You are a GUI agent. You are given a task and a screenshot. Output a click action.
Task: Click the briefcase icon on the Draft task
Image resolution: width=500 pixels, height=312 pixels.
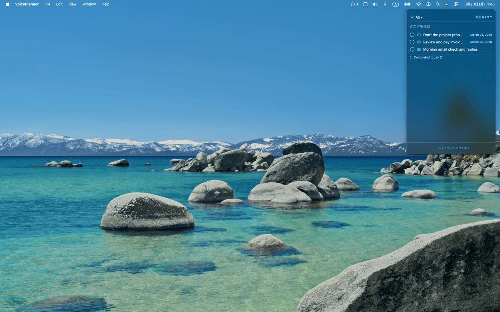[418, 35]
